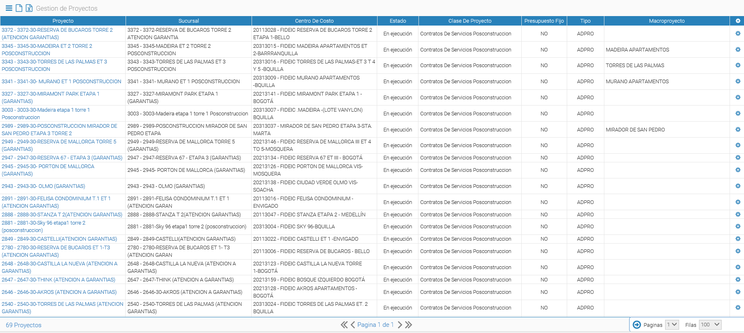Sort by Centro De Costo column header
744x333 pixels.
pyautogui.click(x=314, y=21)
